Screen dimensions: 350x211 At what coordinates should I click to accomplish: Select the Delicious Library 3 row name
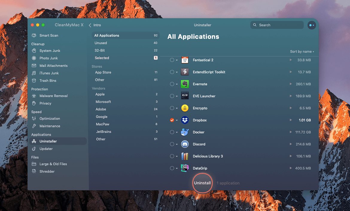tap(208, 156)
